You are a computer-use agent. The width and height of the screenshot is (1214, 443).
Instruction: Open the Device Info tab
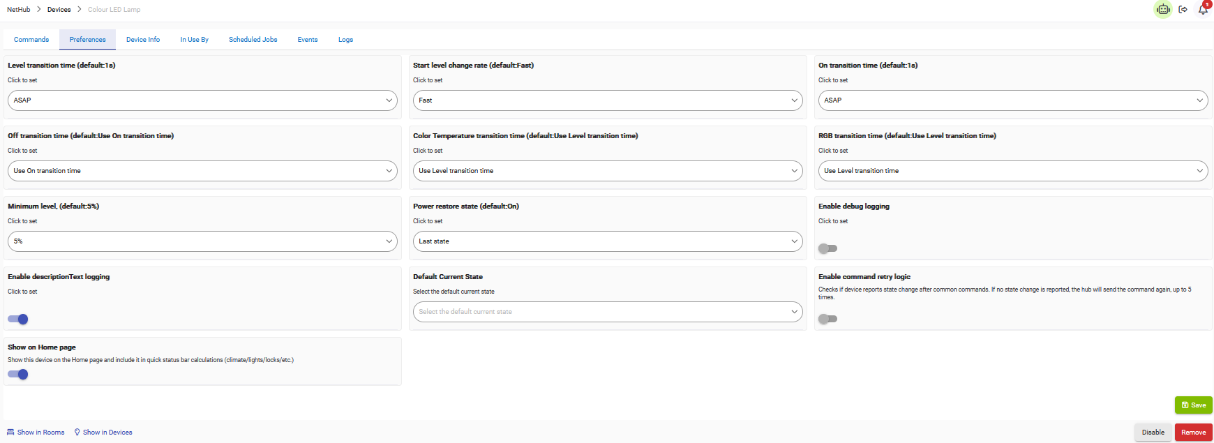(x=143, y=40)
